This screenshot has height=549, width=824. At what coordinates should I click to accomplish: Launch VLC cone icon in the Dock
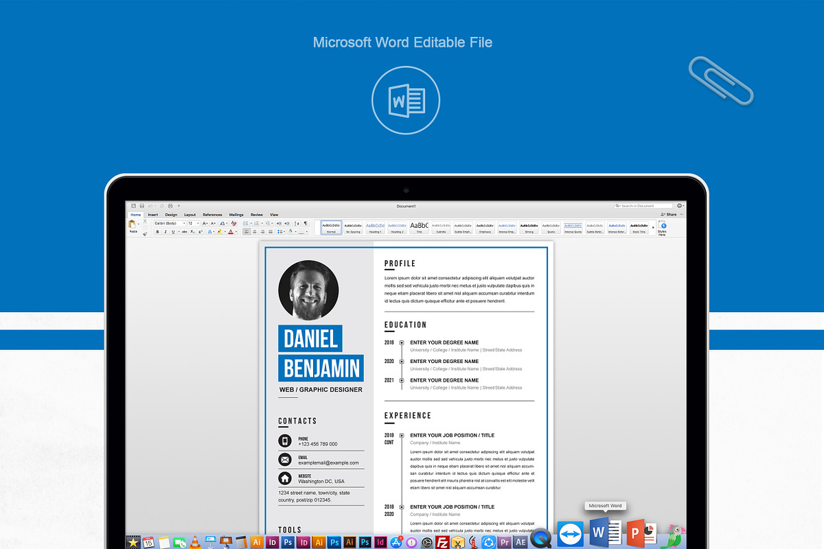point(194,541)
